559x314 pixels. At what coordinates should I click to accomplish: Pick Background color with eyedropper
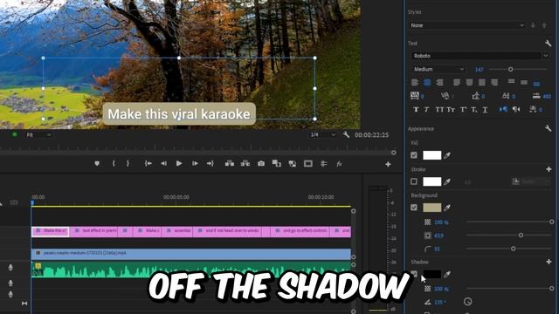[x=447, y=208]
